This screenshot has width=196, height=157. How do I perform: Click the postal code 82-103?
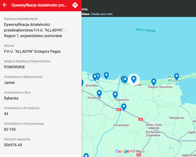click(10, 129)
